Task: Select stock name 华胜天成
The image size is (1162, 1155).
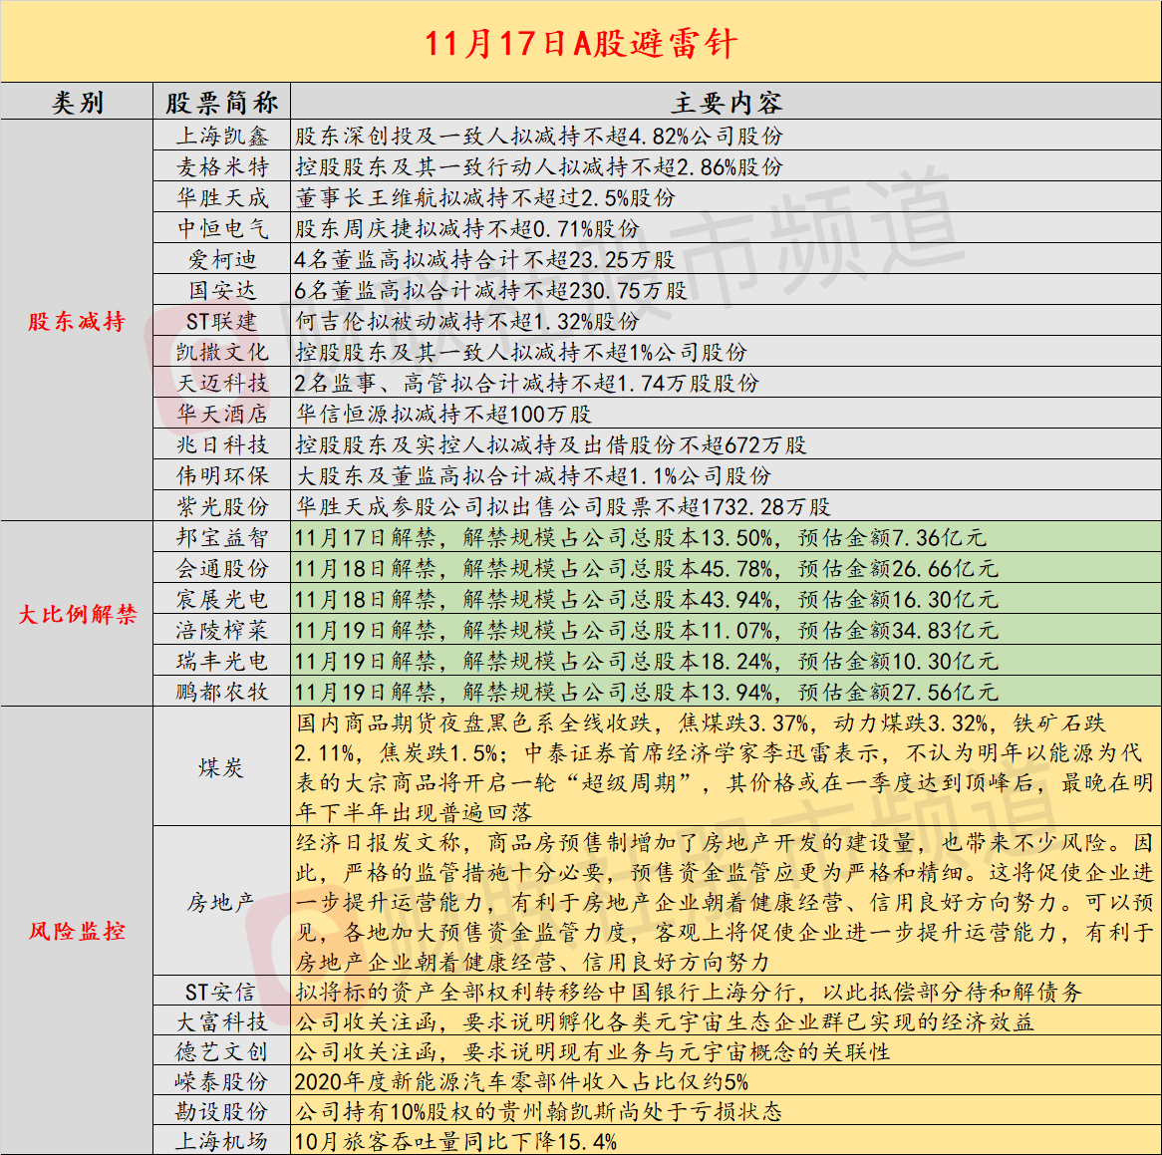Action: [x=221, y=197]
